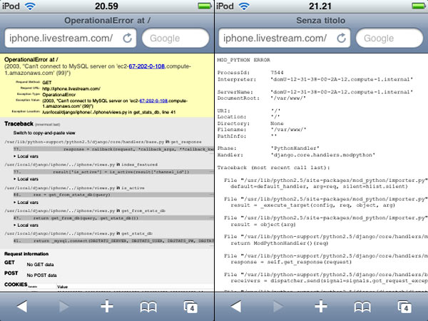Focus Google search box on OperationalError page
The image size is (428, 321).
click(175, 38)
